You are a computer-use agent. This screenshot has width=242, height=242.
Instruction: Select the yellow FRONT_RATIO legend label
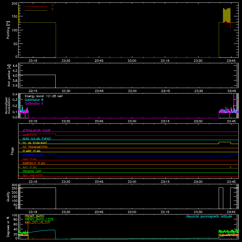click(34, 216)
